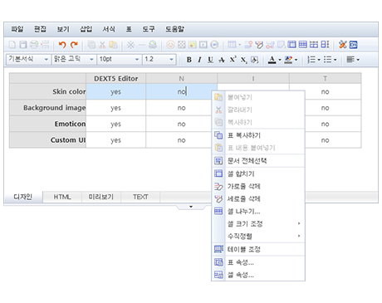Switch to the TEXT tab
This screenshot has width=382, height=303.
140,197
